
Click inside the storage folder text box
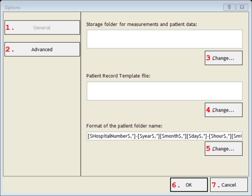pyautogui.click(x=164, y=39)
